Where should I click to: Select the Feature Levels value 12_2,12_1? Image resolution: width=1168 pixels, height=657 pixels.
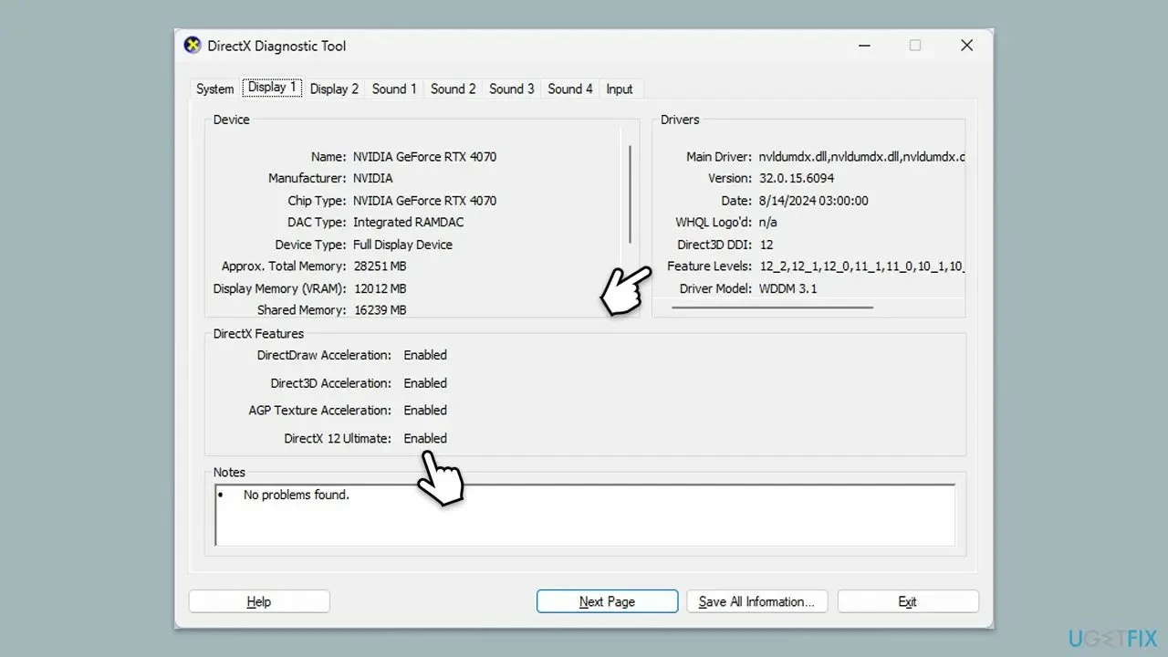(861, 266)
